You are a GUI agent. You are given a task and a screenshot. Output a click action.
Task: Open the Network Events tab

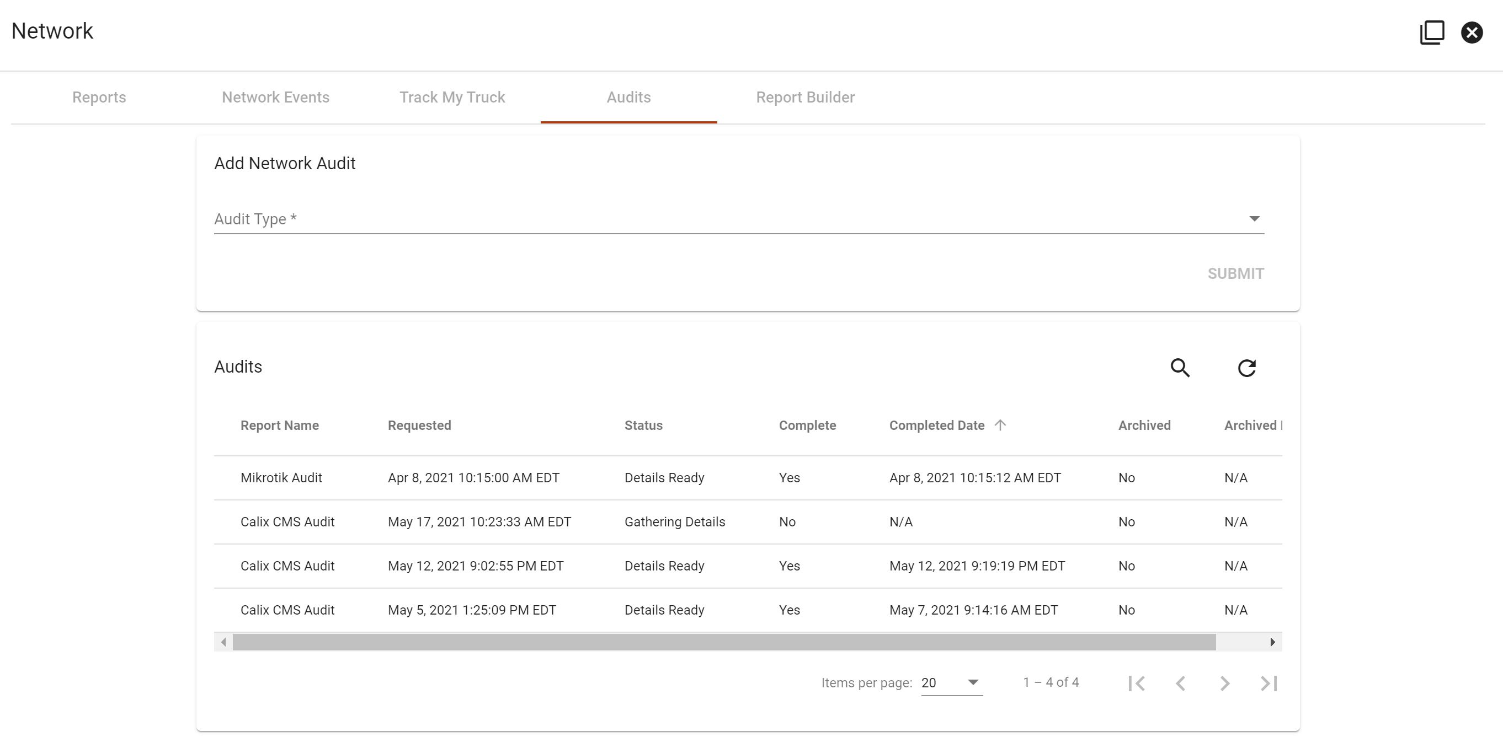275,98
